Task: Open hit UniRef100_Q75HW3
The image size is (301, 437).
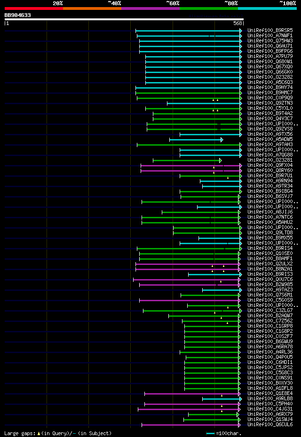Action: click(270, 41)
